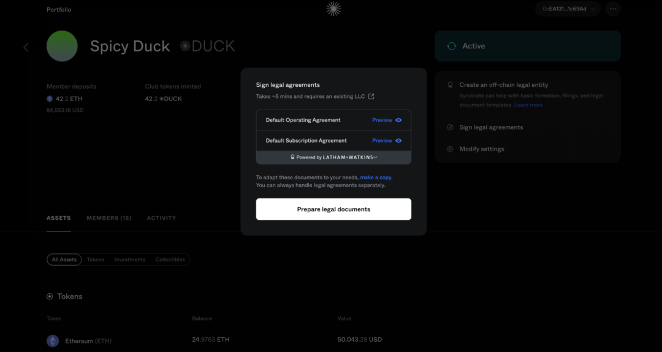This screenshot has height=352, width=662.
Task: Open the three-dots more options menu
Action: [x=613, y=9]
